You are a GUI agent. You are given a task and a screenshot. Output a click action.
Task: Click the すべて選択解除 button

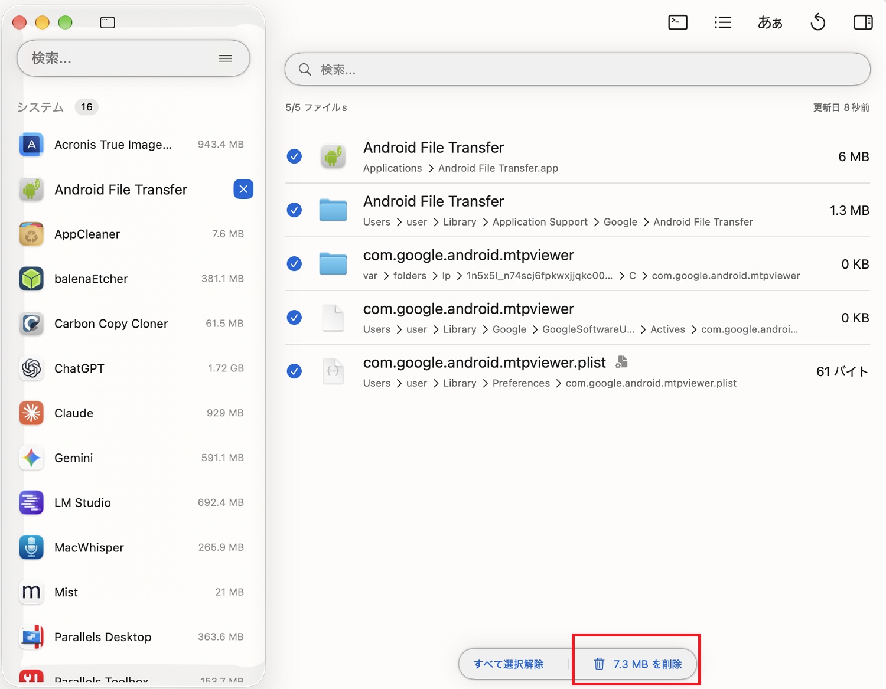[509, 664]
